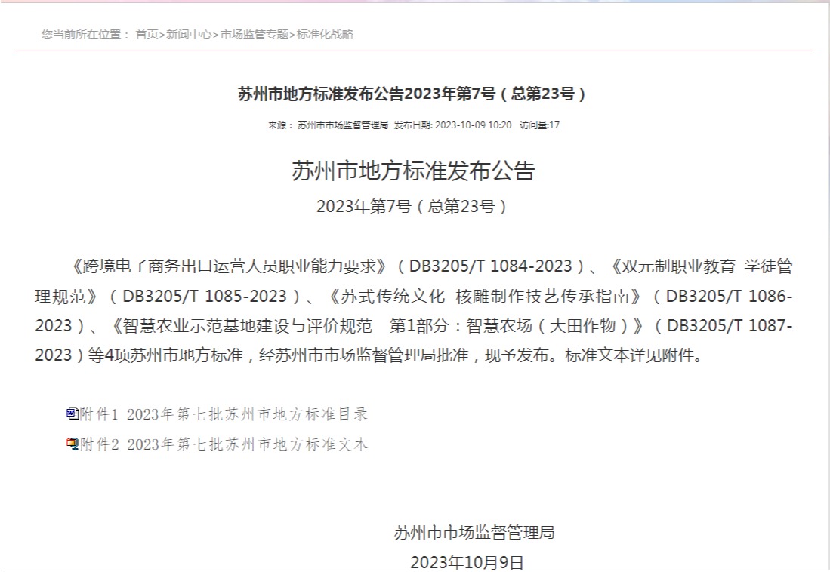Open attachment 附件1 2023年第七批苏州市地方标准目录

pyautogui.click(x=224, y=414)
